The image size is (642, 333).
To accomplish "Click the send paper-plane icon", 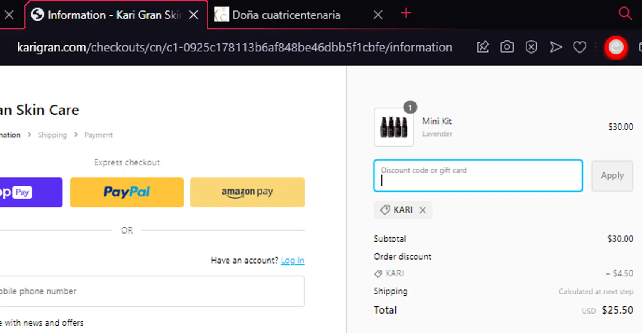I will (556, 47).
